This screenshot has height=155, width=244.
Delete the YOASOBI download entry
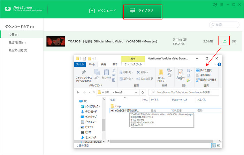tap(234, 41)
